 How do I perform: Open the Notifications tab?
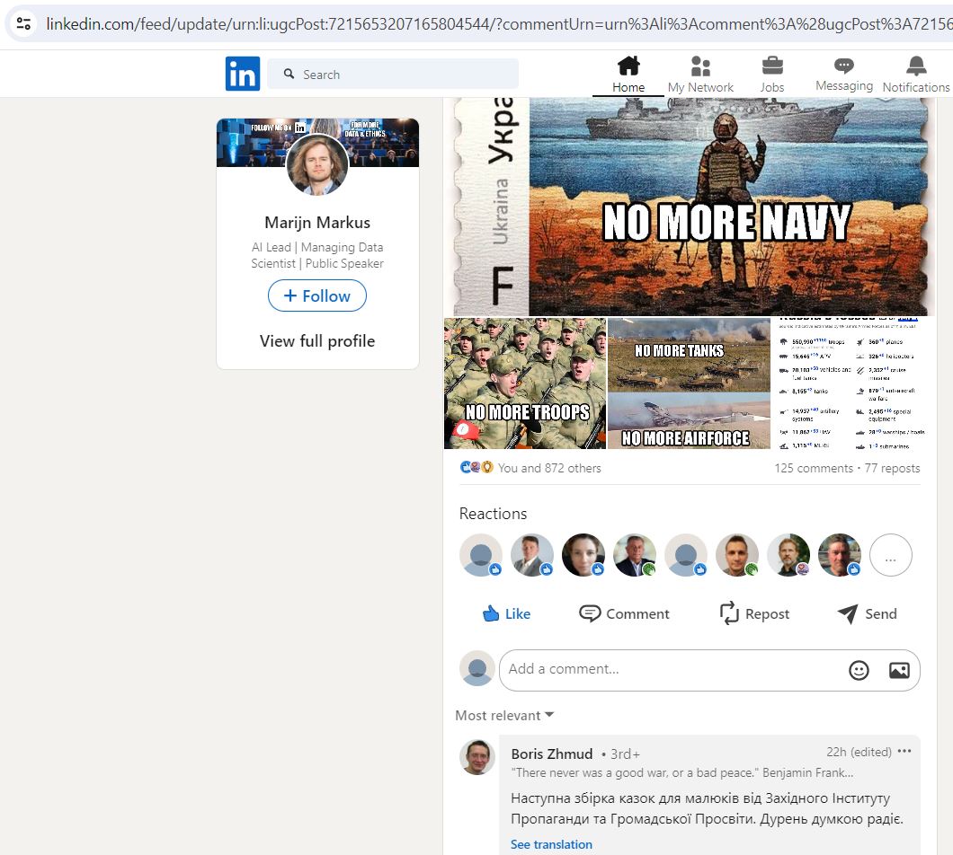pos(916,75)
